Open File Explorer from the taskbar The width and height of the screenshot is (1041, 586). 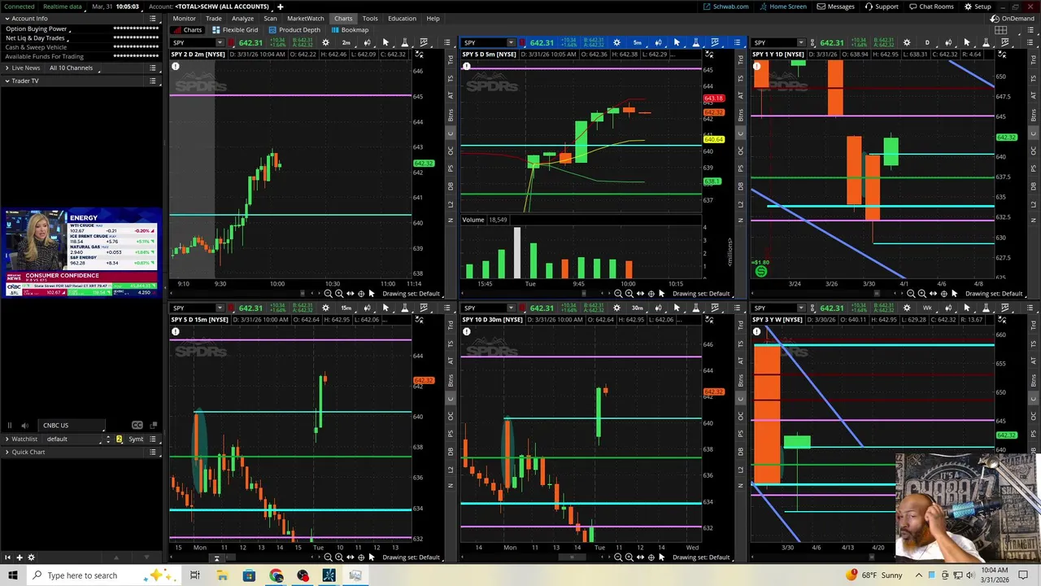point(222,575)
